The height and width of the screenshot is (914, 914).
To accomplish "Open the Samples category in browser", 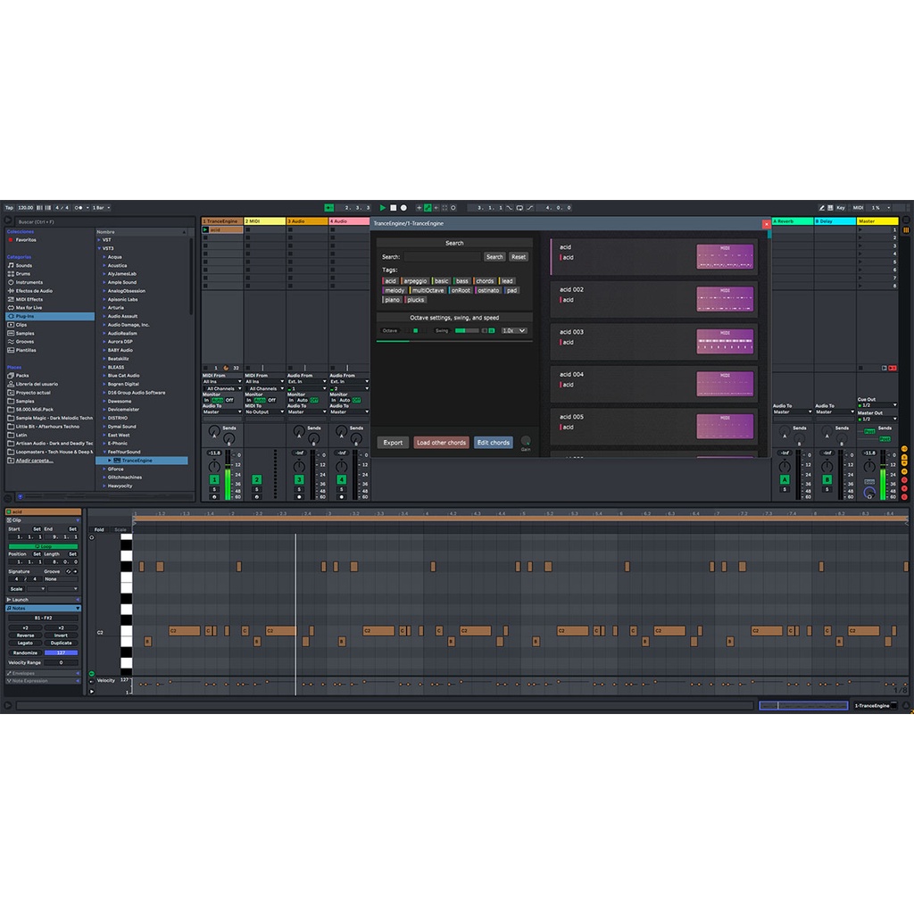I will click(x=25, y=333).
